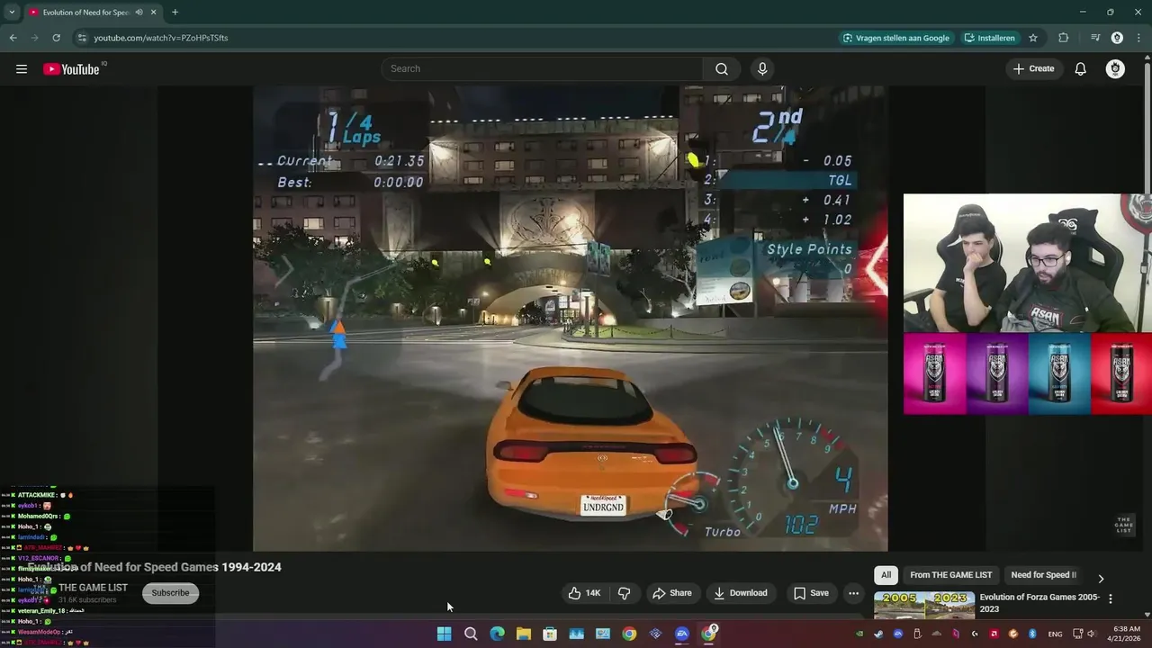Share the video

[672, 593]
